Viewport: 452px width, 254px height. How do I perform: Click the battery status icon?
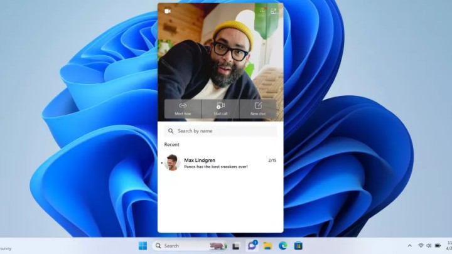(x=438, y=246)
